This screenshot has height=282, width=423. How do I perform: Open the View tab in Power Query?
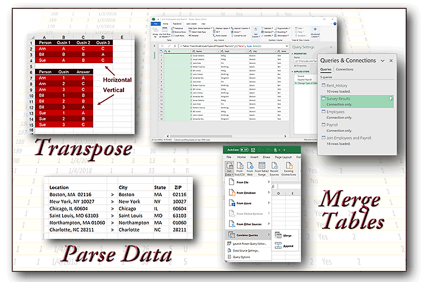[204, 24]
